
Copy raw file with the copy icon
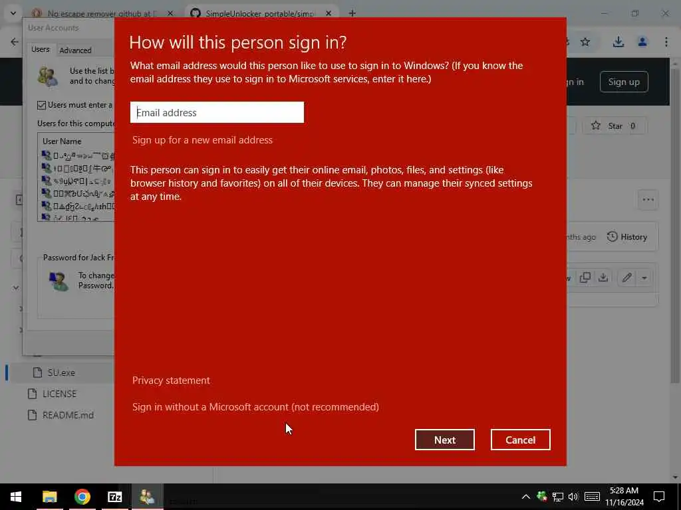tap(585, 278)
